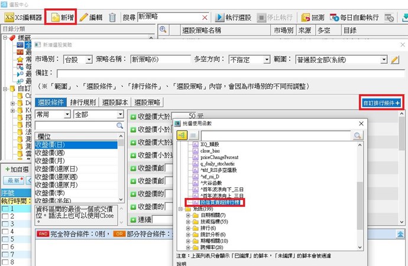408x266 pixels.
Task: Click the 每日自動執行 schedule icon
Action: 335,17
